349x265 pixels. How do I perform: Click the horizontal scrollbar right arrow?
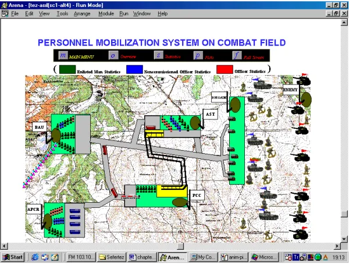(x=337, y=246)
